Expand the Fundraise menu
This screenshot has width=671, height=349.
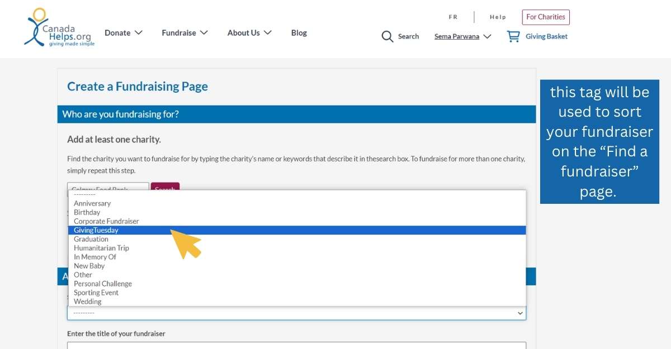pos(185,33)
